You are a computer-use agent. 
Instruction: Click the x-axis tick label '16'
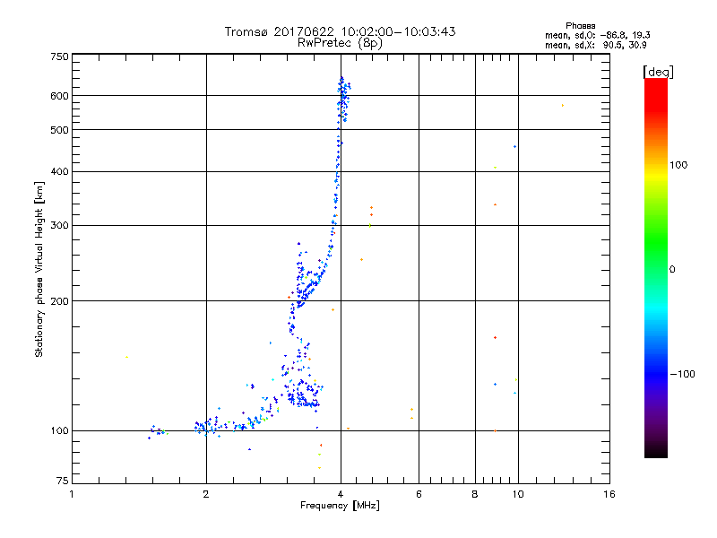(609, 494)
